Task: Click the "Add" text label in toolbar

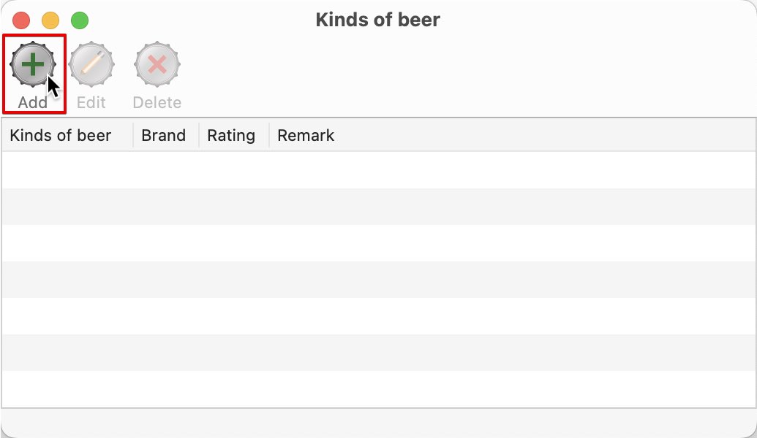Action: click(x=33, y=103)
